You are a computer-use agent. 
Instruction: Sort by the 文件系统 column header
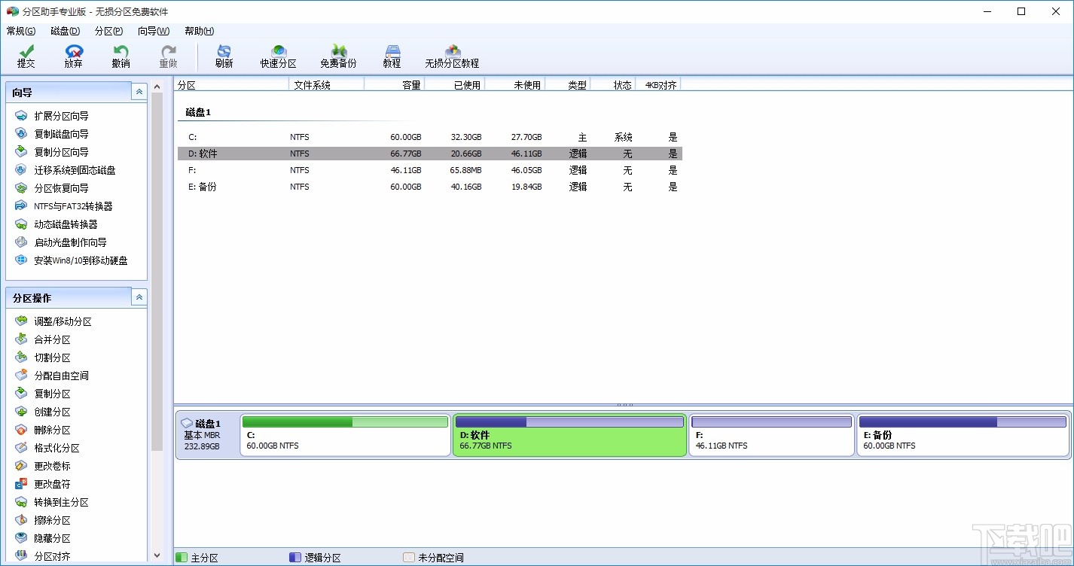tap(326, 85)
